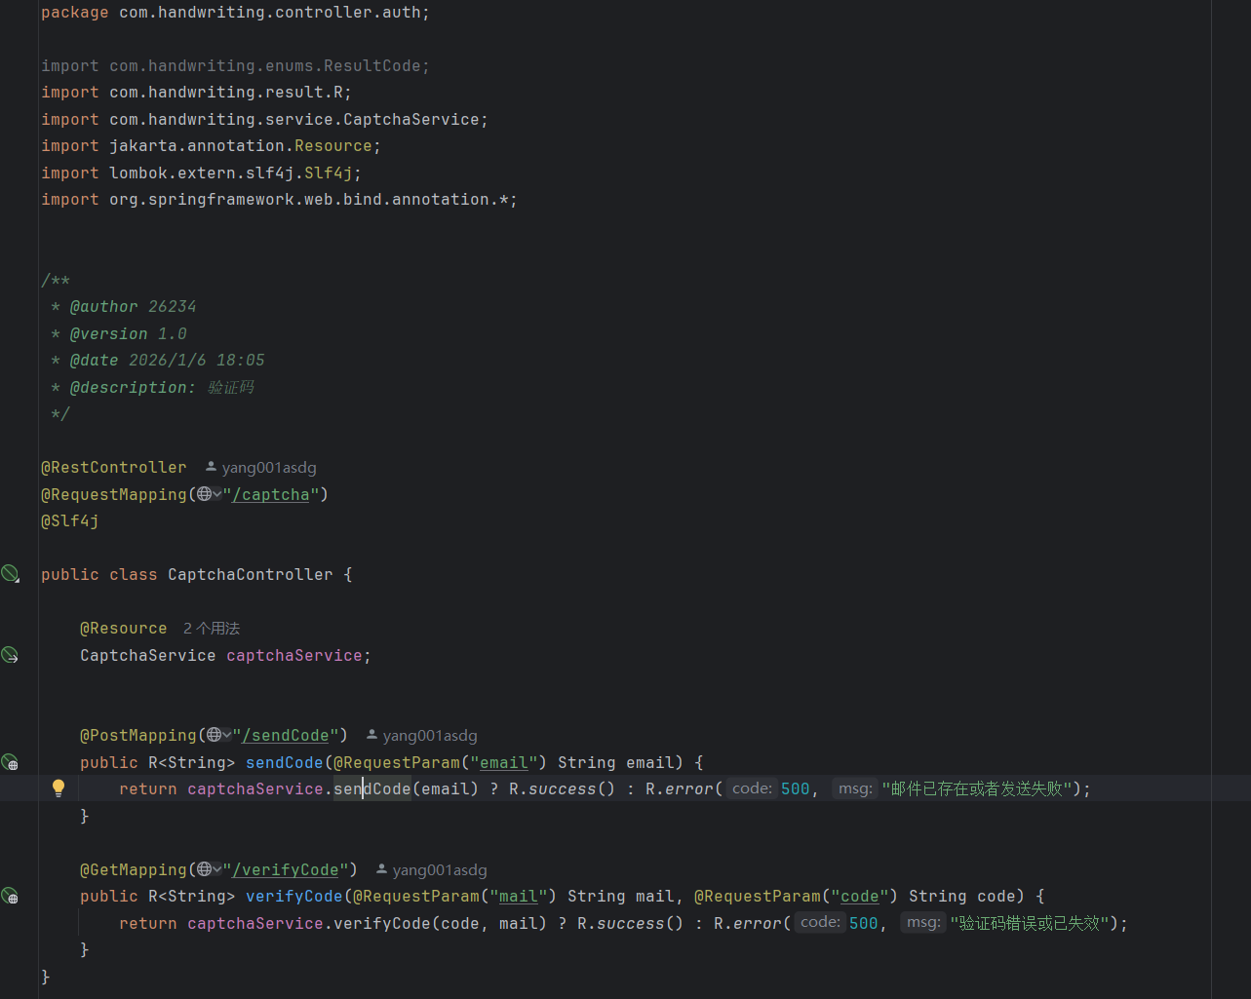
Task: Click the greyed-out "ResultCode" import
Action: 371,65
